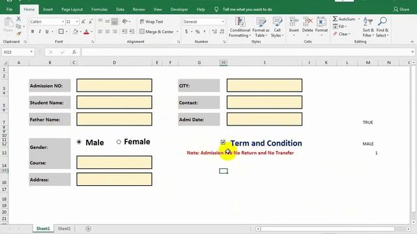Open the Name Box dropdown arrow
The height and width of the screenshot is (234, 417).
[31, 52]
